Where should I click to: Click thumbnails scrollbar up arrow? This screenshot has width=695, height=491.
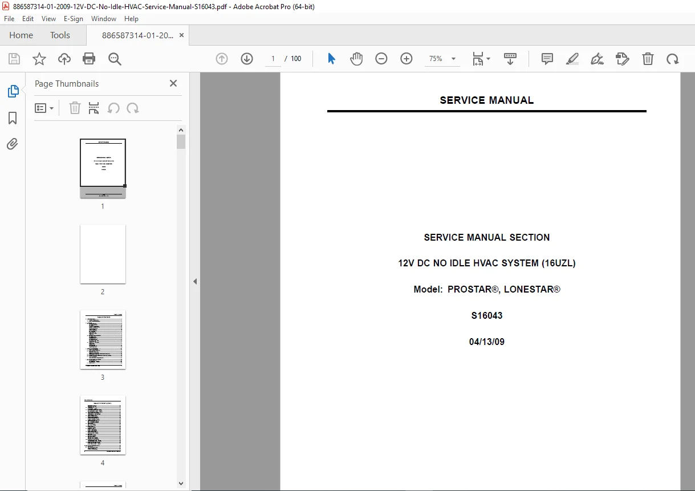coord(181,129)
